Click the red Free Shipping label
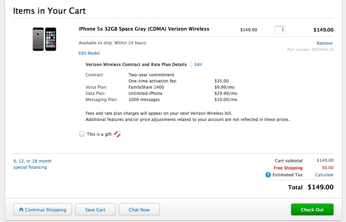Image resolution: width=346 pixels, height=222 pixels. pyautogui.click(x=288, y=168)
